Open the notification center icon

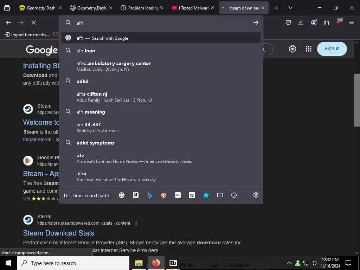pyautogui.click(x=348, y=263)
